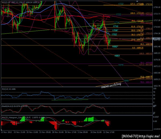
Task: Click price axis value 1723.73
Action: 157,14
